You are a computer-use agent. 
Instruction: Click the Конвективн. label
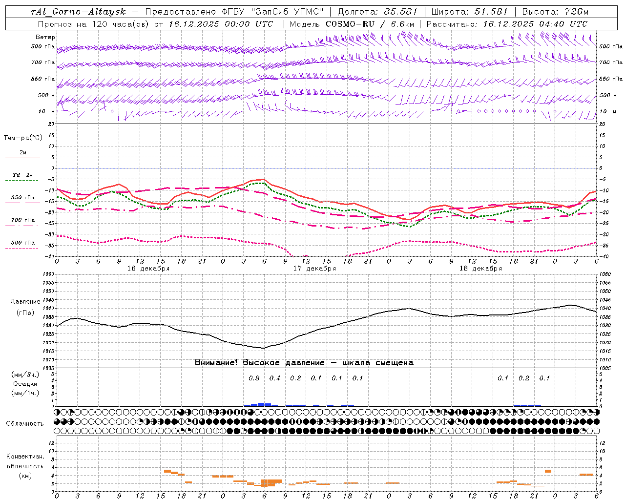(25, 457)
